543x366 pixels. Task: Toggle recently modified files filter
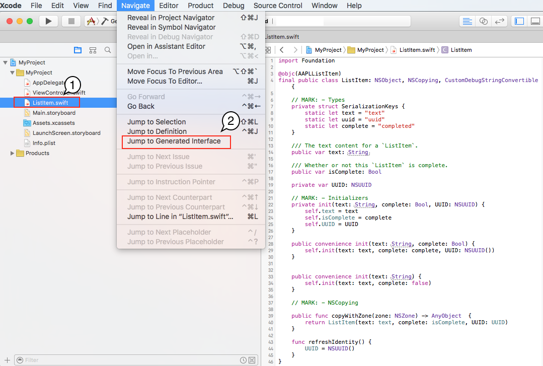click(x=244, y=360)
